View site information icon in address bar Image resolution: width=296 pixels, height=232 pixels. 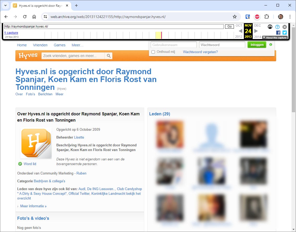[45, 17]
